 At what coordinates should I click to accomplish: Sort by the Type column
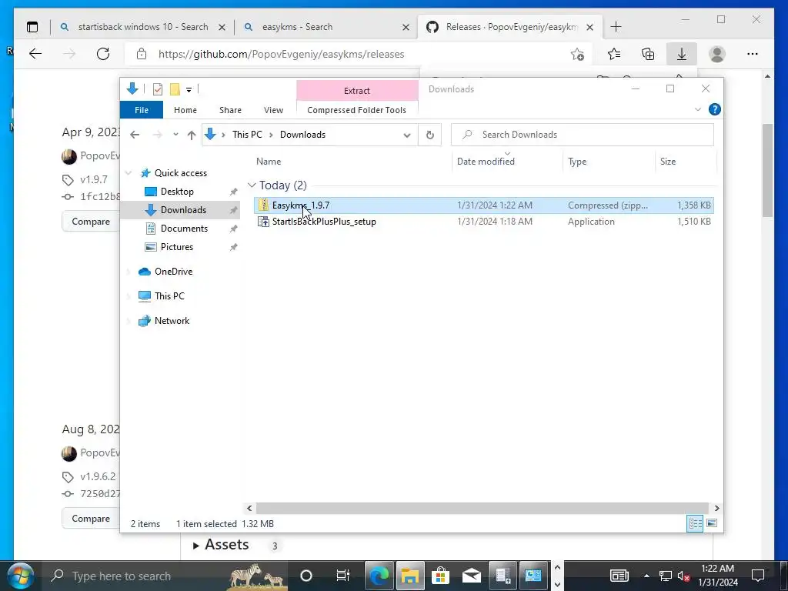[x=577, y=162]
